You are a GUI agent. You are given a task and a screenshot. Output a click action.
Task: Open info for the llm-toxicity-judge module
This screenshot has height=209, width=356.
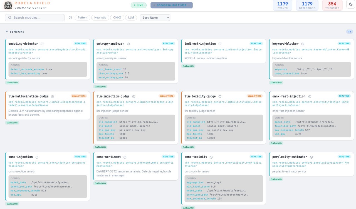tap(219, 96)
